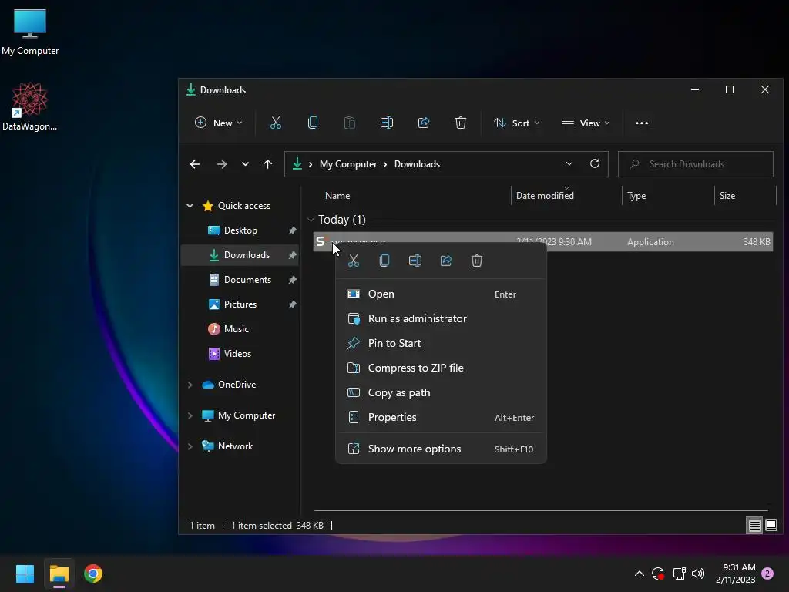
Task: Sort by the Date modified column header
Action: 566,195
